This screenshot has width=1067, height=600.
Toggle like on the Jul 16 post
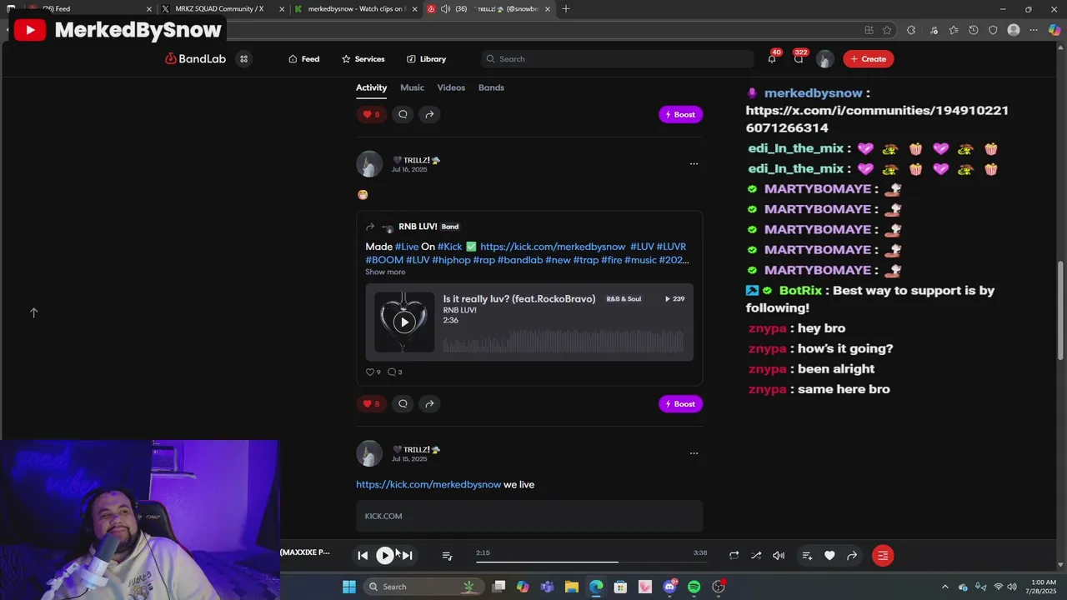click(x=371, y=404)
